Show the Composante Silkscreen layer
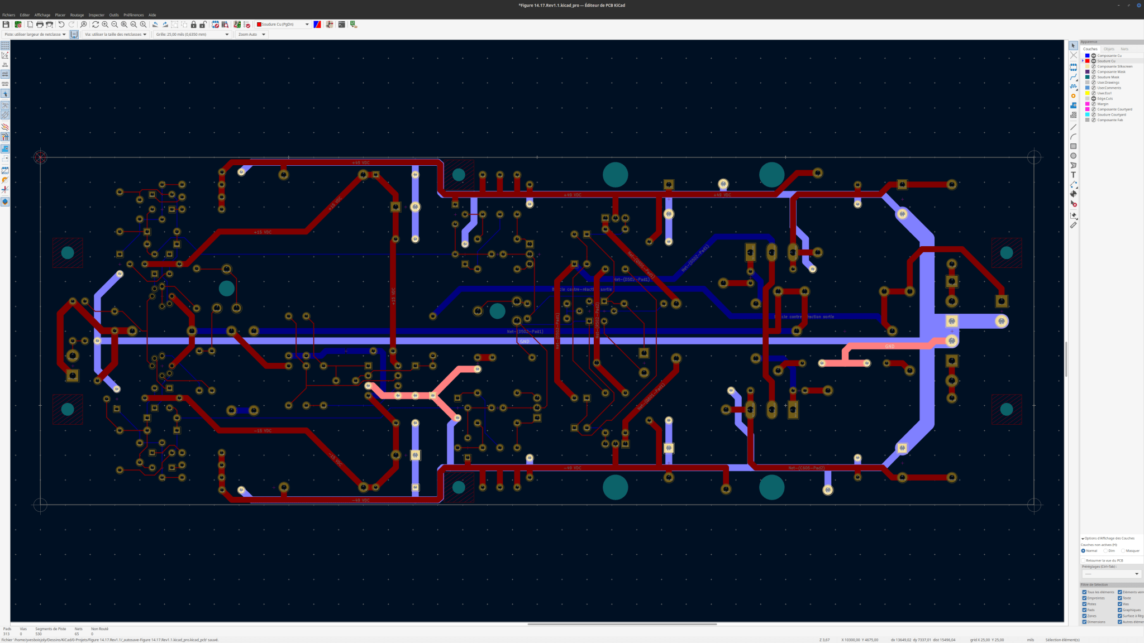The width and height of the screenshot is (1144, 643). pyautogui.click(x=1094, y=66)
